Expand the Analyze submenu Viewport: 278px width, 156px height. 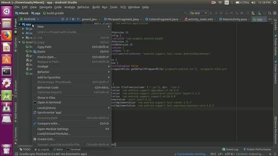72,66
